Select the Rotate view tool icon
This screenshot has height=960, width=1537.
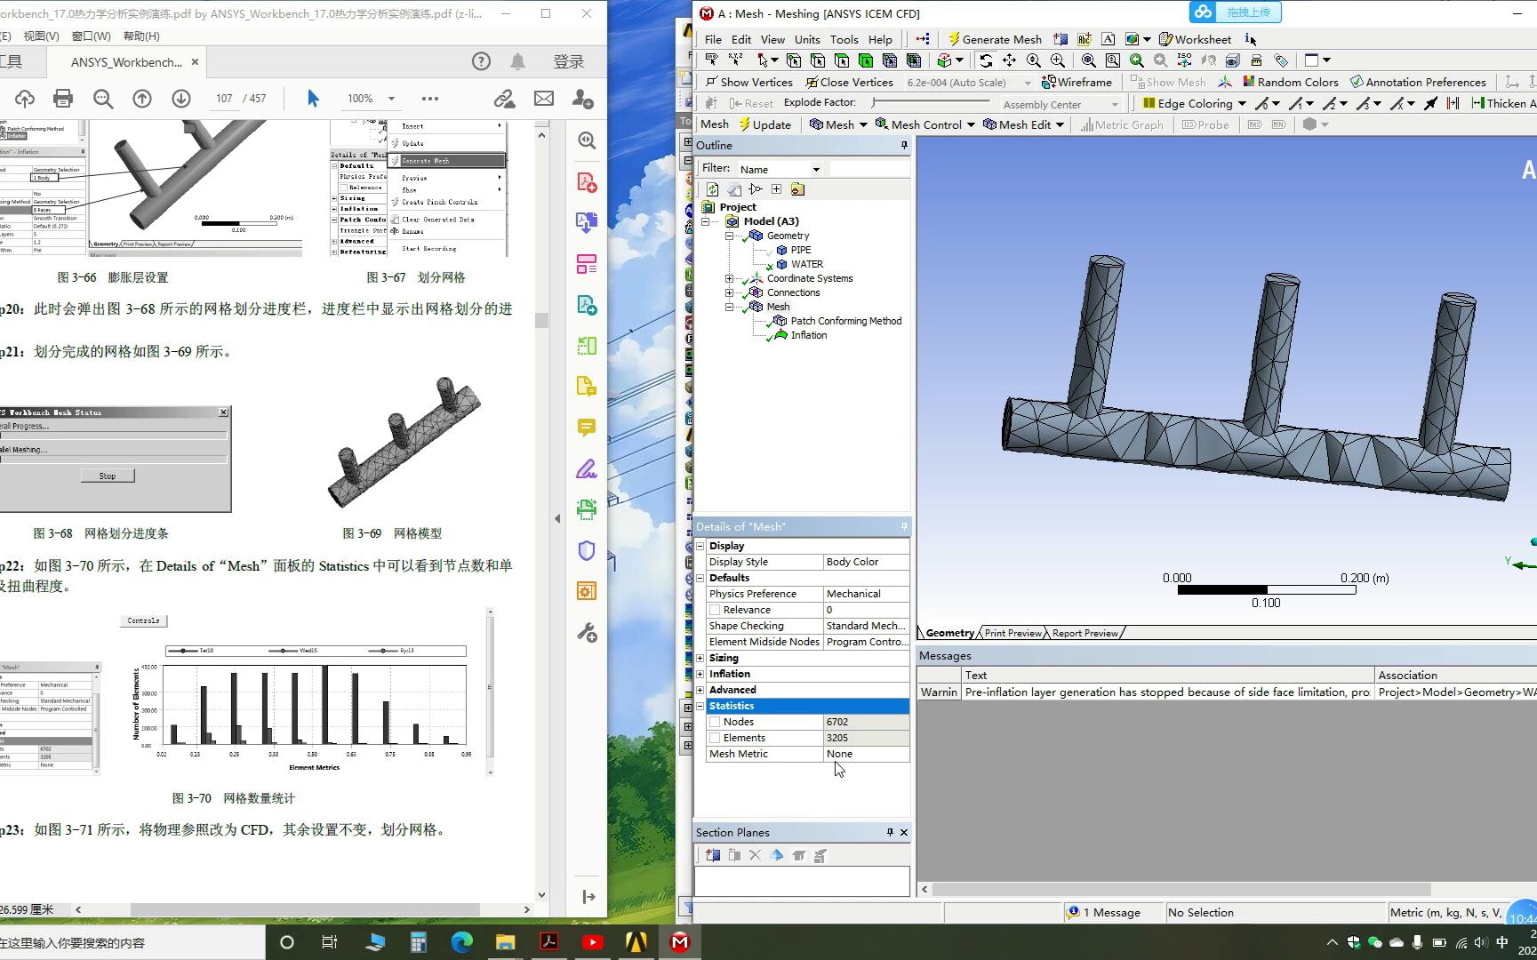click(x=986, y=60)
